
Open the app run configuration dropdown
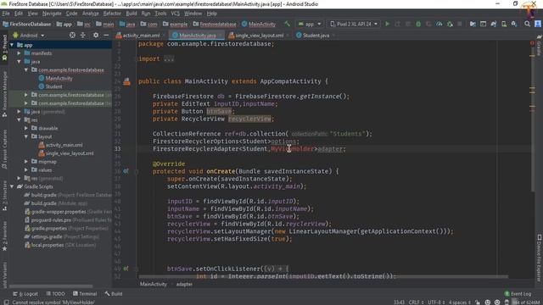(310, 24)
